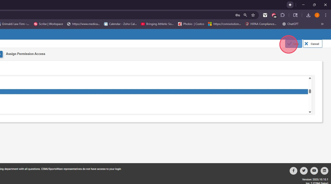This screenshot has width=331, height=184.
Task: Switch to Assign Permission Access tab
Action: (26, 54)
